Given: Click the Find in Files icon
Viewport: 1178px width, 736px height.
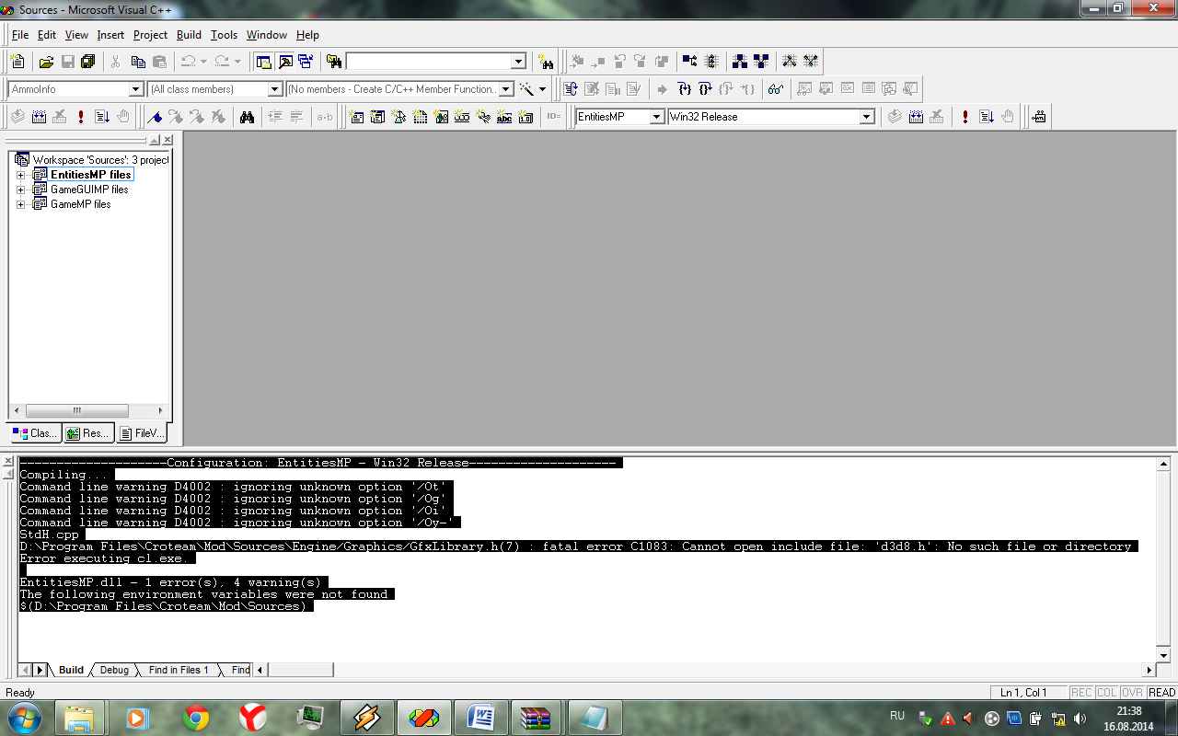Looking at the screenshot, I should pos(334,62).
